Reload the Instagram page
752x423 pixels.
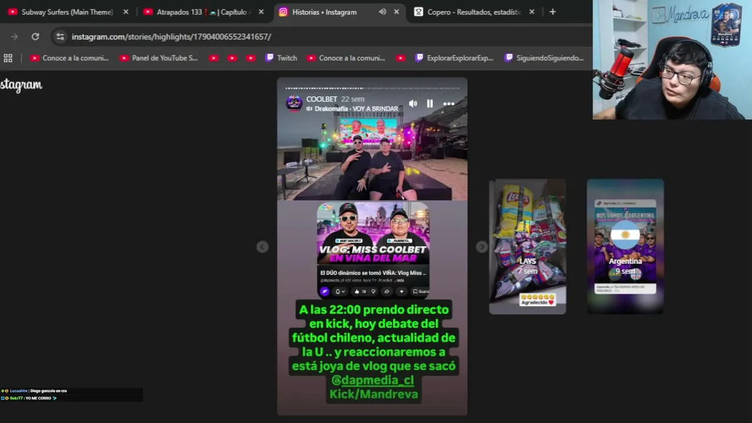35,36
